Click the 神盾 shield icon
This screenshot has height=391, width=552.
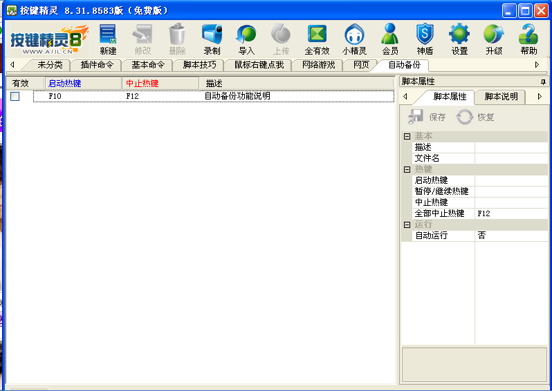(x=425, y=39)
